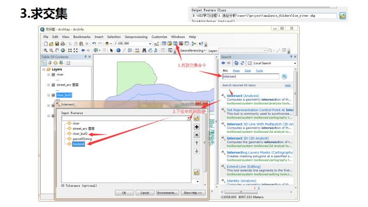Open the Intersect (Analysis) search result

(x=243, y=96)
